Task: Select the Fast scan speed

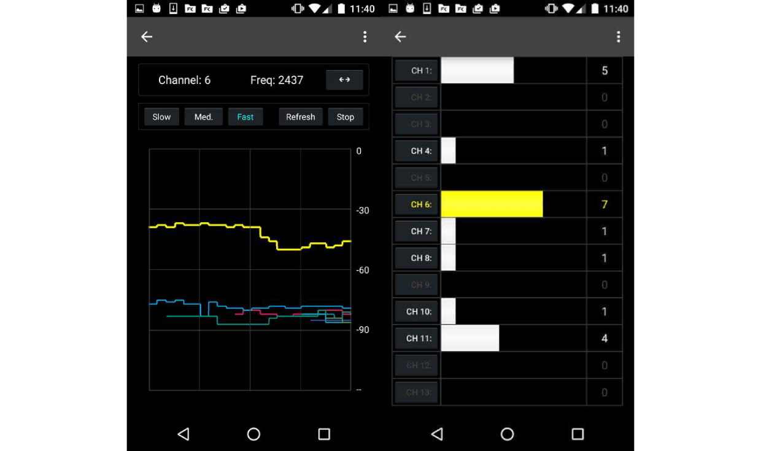Action: pyautogui.click(x=245, y=117)
